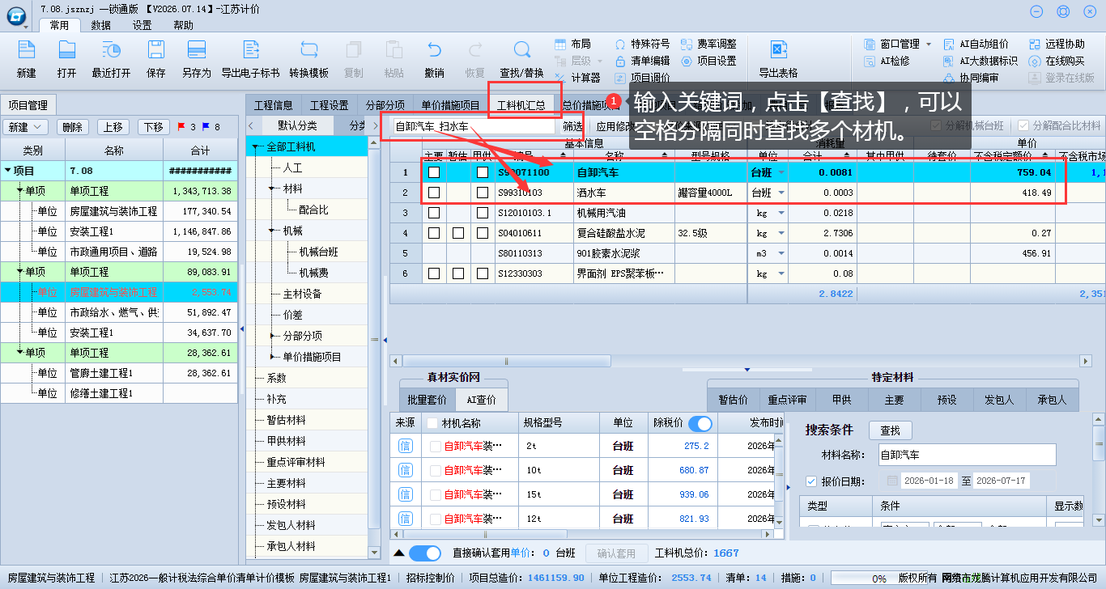Screen dimensions: 1106x589
Task: Check 主要 checkbox for 自卸汽车 row
Action: point(434,172)
